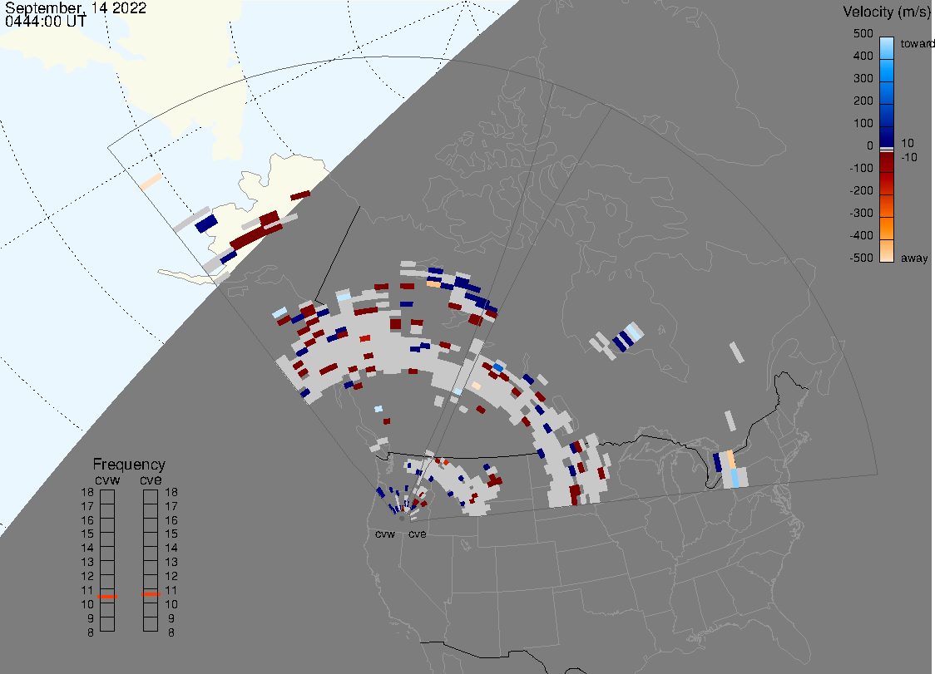Click the '-10' threshold label on color bar
The width and height of the screenshot is (935, 674).
[908, 157]
